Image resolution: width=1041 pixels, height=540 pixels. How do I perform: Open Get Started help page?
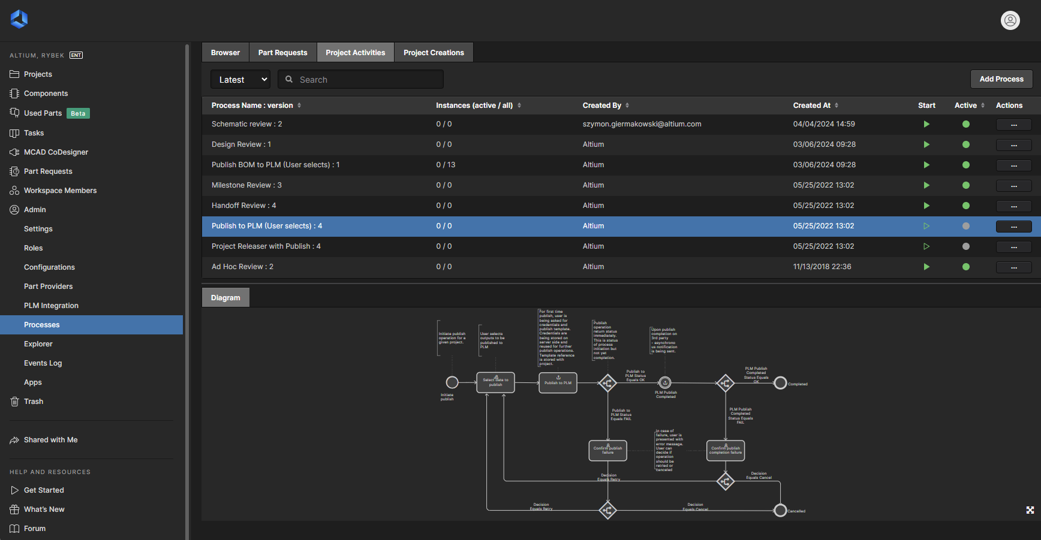click(x=44, y=490)
